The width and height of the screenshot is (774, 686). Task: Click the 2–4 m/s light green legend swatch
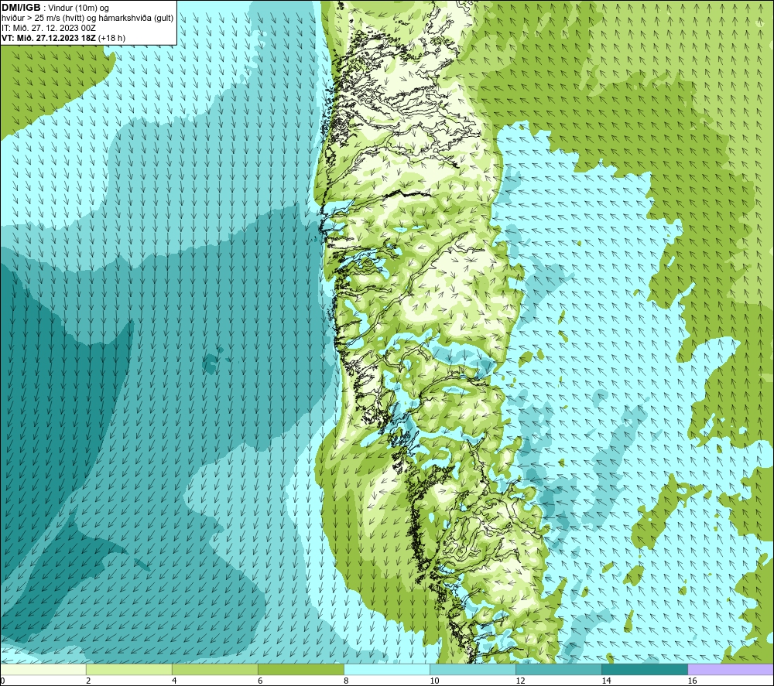[128, 669]
